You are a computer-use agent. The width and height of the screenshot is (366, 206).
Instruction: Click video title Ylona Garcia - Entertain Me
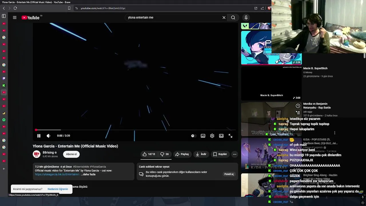pyautogui.click(x=75, y=146)
